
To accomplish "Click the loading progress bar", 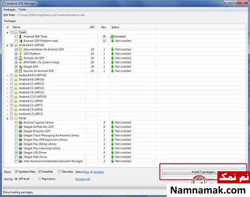I will click(85, 187).
